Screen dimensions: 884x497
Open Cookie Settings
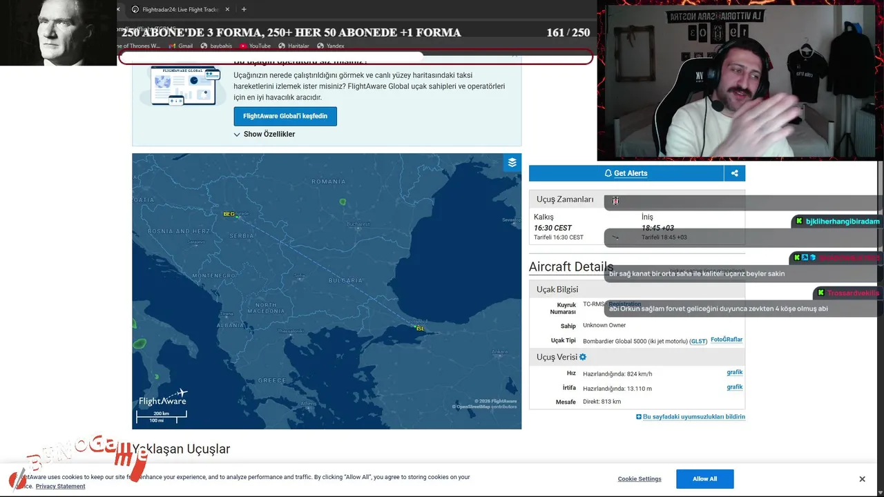click(640, 479)
